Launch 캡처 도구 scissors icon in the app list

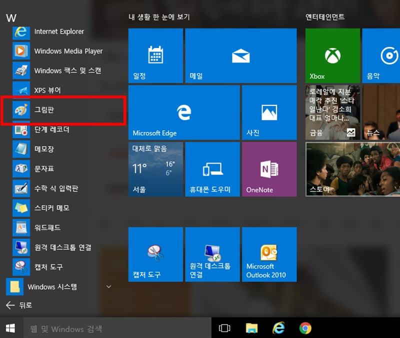(21, 267)
